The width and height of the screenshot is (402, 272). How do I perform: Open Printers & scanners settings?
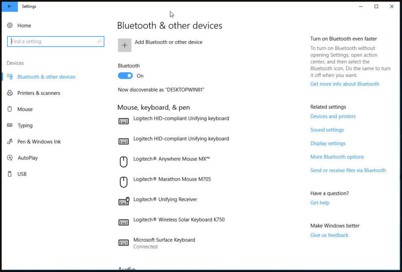[x=38, y=93]
